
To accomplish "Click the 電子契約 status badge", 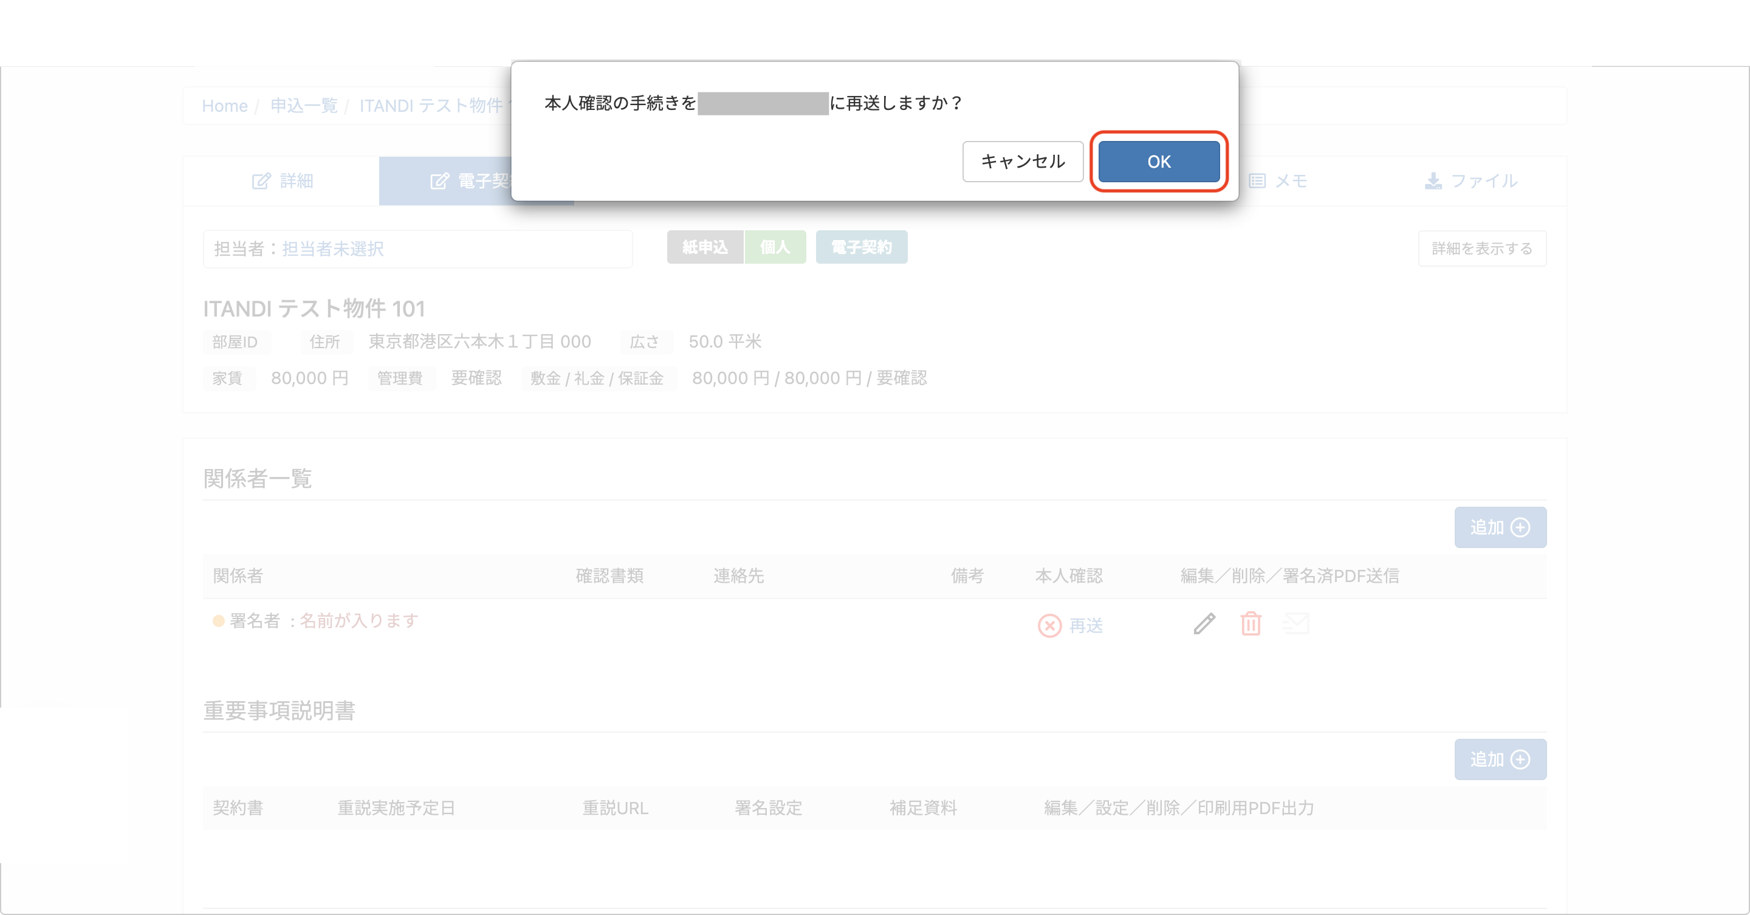I will click(x=862, y=247).
